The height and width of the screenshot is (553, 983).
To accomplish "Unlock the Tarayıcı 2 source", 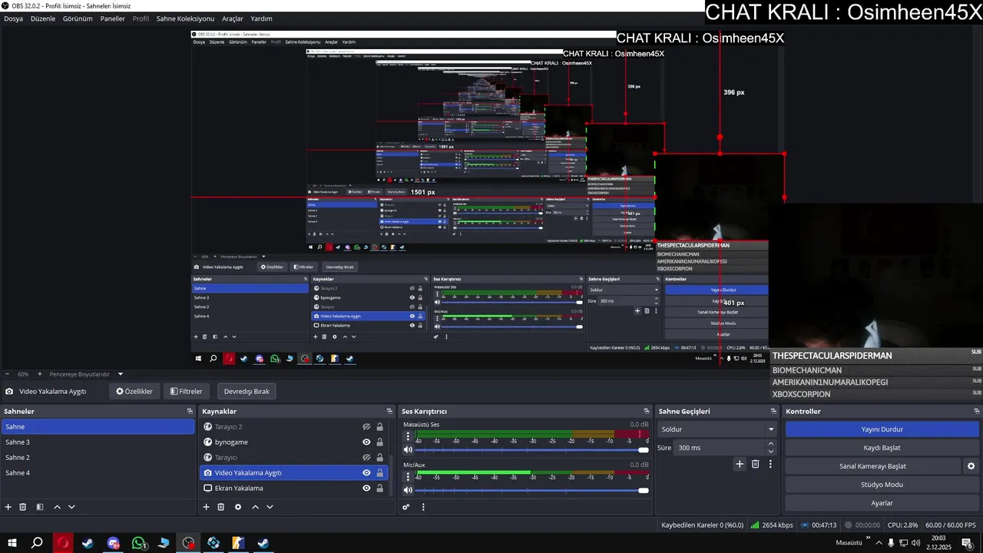I will pyautogui.click(x=379, y=427).
